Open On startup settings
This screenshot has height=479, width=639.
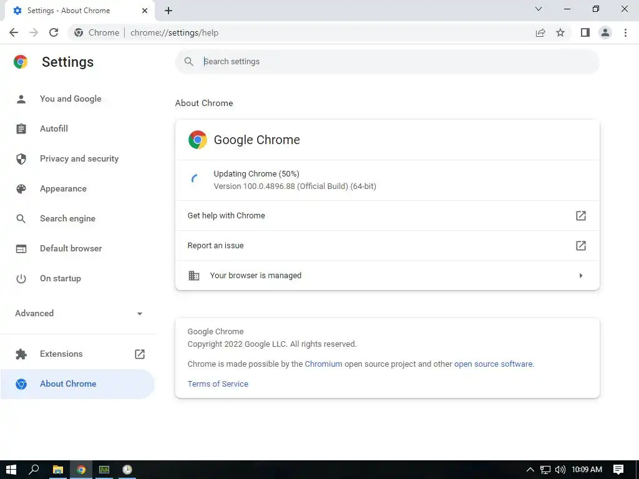[78, 279]
